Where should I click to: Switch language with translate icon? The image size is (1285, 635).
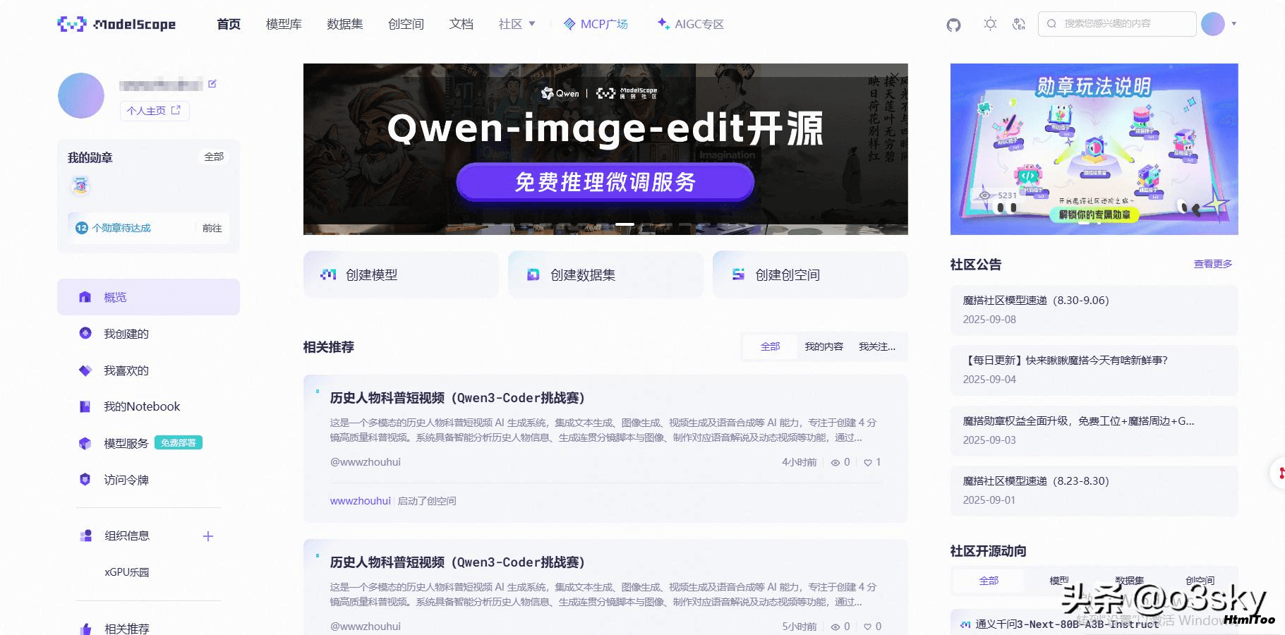(x=1018, y=24)
